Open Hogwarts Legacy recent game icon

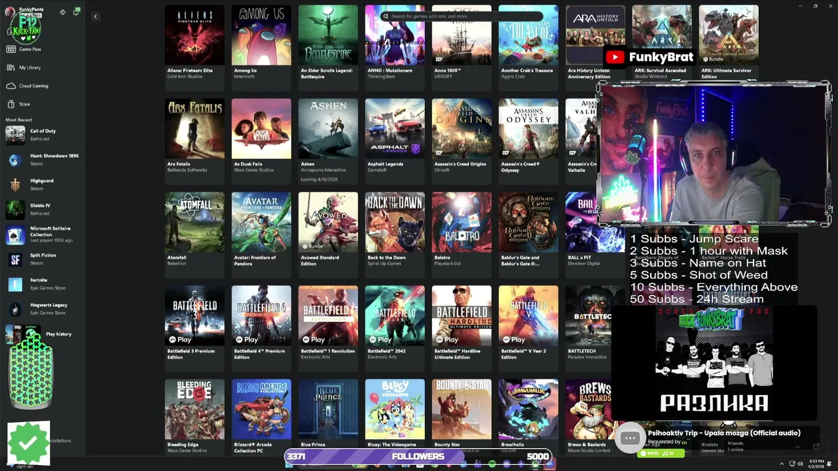click(15, 309)
